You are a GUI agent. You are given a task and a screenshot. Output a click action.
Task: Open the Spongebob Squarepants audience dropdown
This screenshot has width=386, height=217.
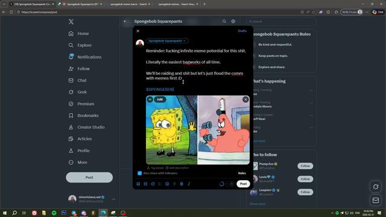pyautogui.click(x=167, y=41)
